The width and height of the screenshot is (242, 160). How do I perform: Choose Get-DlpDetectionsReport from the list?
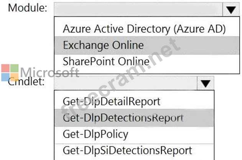[123, 118]
